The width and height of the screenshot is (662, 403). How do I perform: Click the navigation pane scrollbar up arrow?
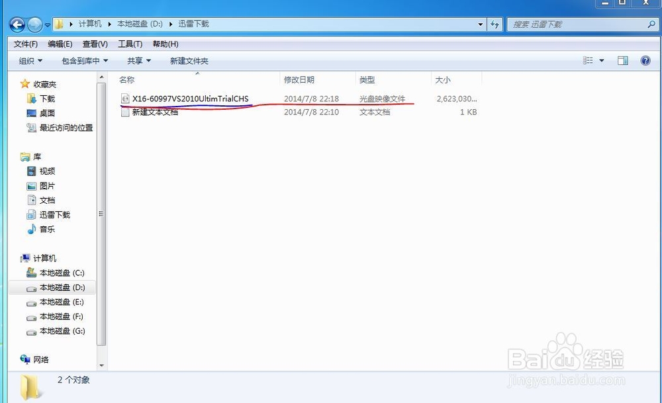(x=101, y=77)
